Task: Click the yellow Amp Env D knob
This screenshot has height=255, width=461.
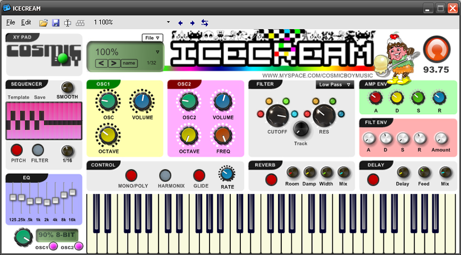Action: coord(397,98)
